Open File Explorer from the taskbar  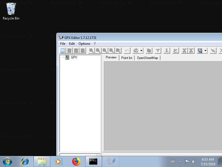[42, 161]
